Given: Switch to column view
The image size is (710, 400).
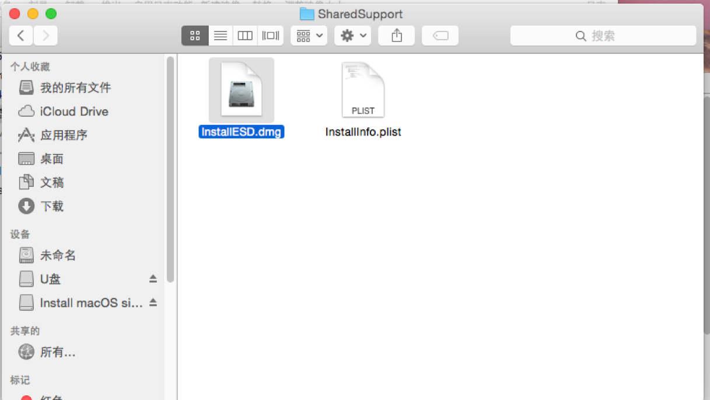Looking at the screenshot, I should [245, 36].
